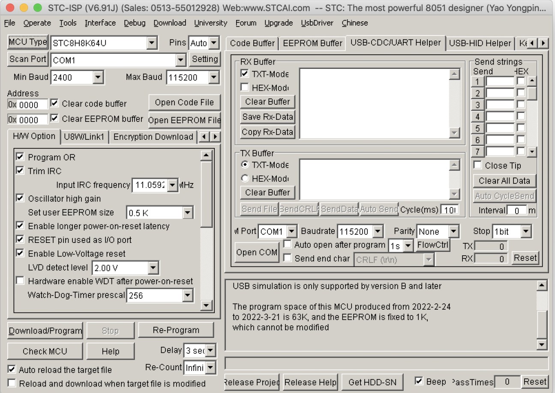Switch to USB-HID Helper tab

point(480,43)
